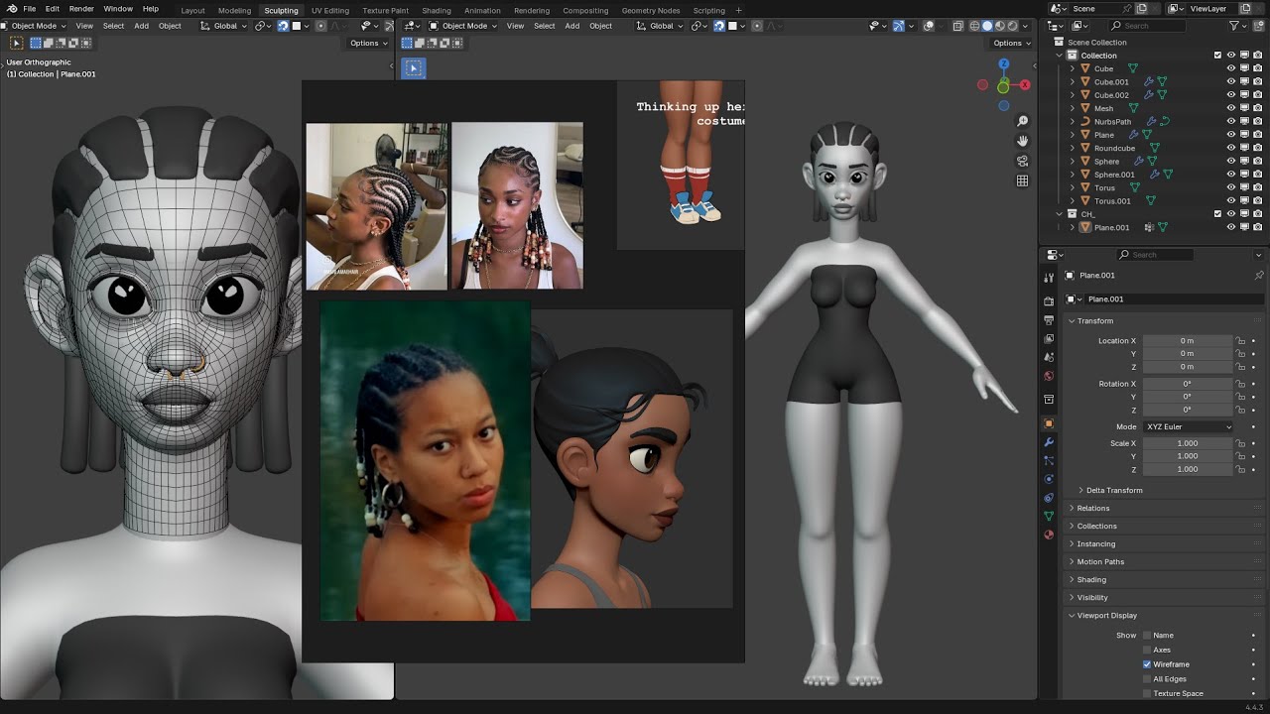This screenshot has height=714, width=1270.
Task: Toggle camera view gizmo icon
Action: pyautogui.click(x=1022, y=161)
